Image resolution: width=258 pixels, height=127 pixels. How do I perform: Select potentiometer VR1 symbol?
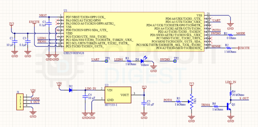(191, 102)
